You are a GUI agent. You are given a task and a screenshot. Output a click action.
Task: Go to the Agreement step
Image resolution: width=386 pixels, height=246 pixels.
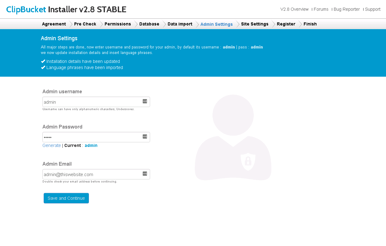(x=54, y=24)
